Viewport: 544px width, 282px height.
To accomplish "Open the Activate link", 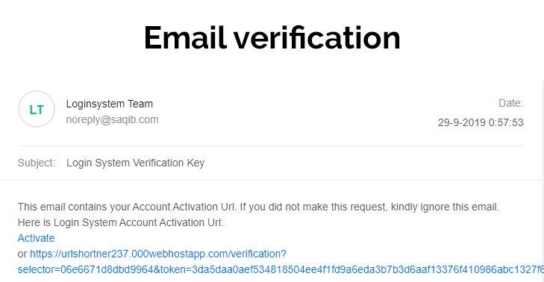I will coord(36,238).
